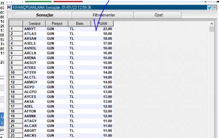
Task: Select the AVHOL symbol row
Action: pyautogui.click(x=61, y=48)
